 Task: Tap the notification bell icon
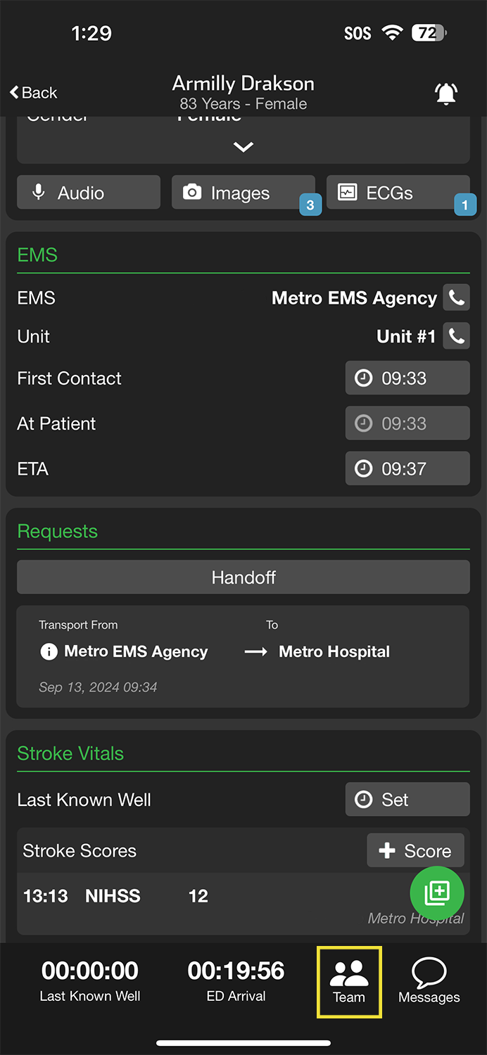[446, 94]
